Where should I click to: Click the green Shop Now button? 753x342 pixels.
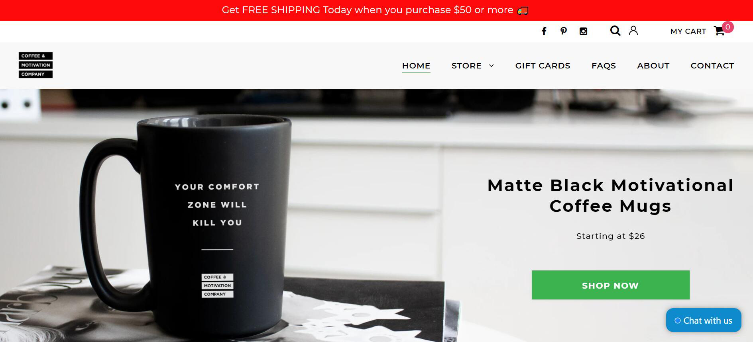[610, 285]
